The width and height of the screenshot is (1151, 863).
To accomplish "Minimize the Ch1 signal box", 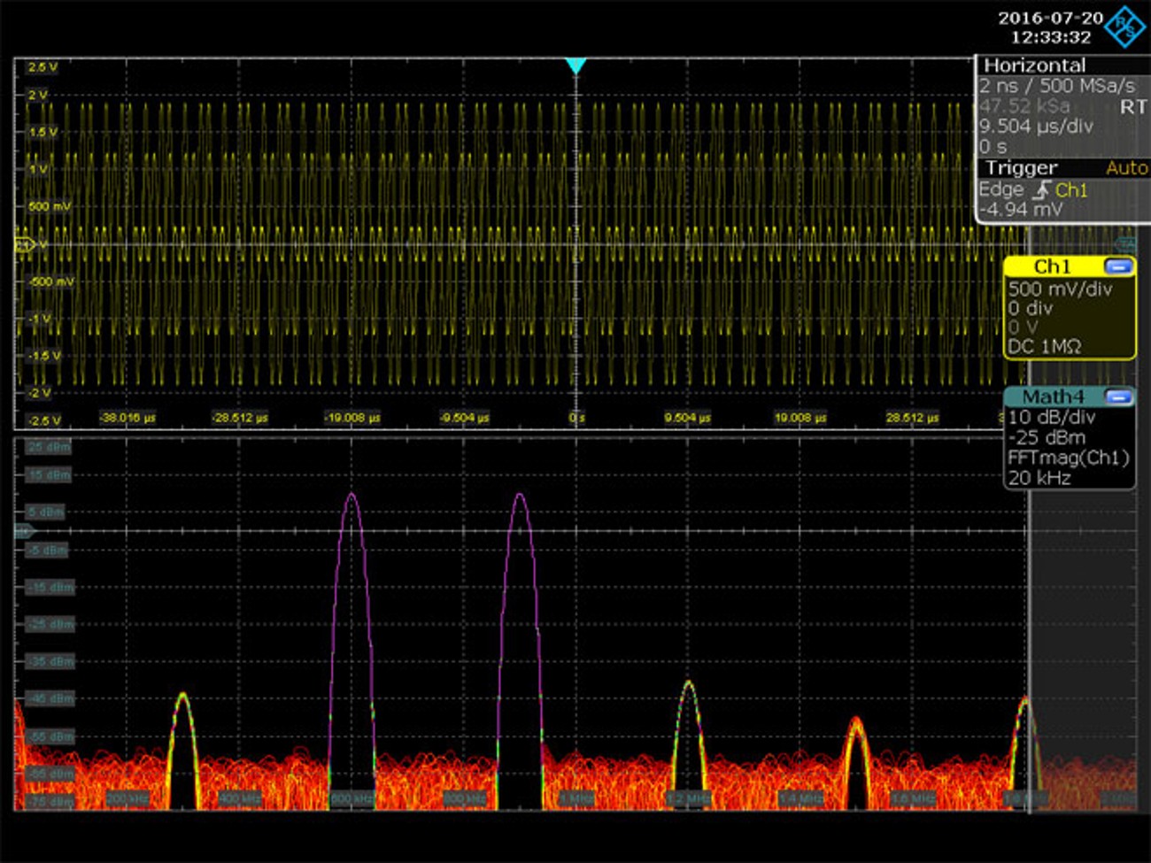I will click(1118, 266).
